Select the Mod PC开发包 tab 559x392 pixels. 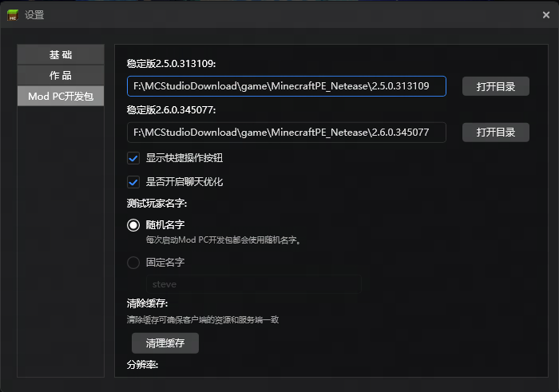coord(61,96)
